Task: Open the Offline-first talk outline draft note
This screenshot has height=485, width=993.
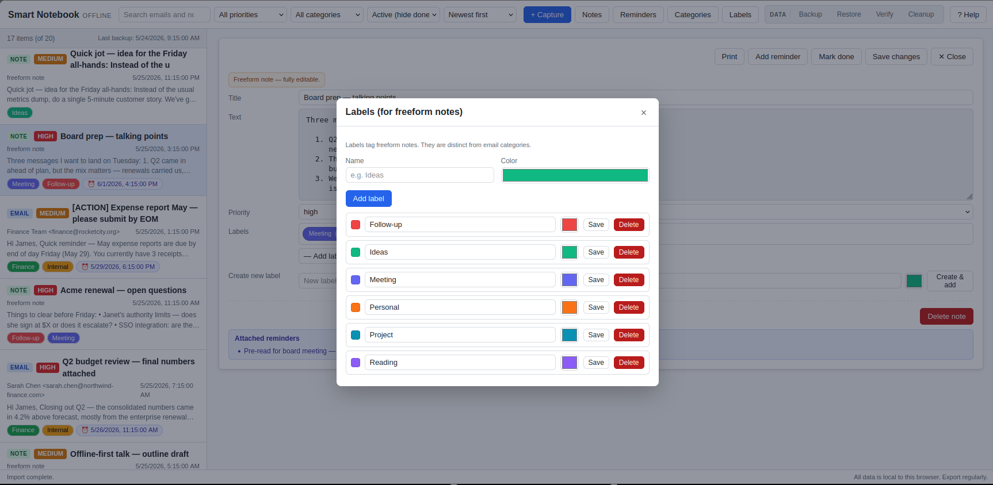Action: (x=104, y=457)
